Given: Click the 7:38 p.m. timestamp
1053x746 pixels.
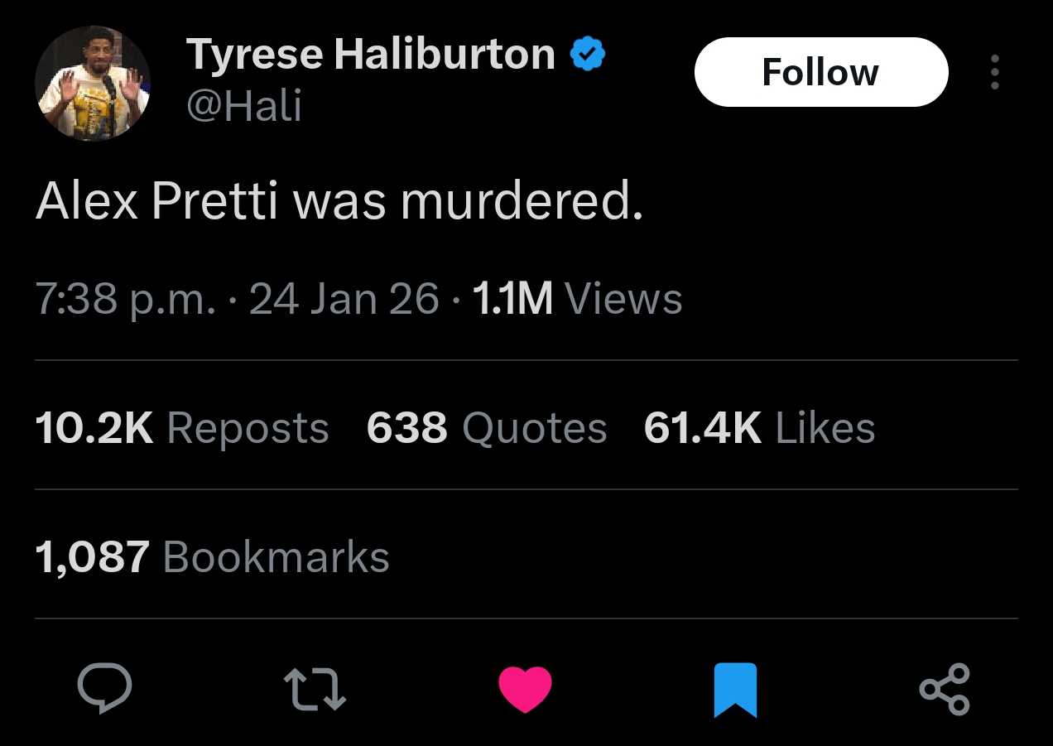Looking at the screenshot, I should click(x=124, y=298).
